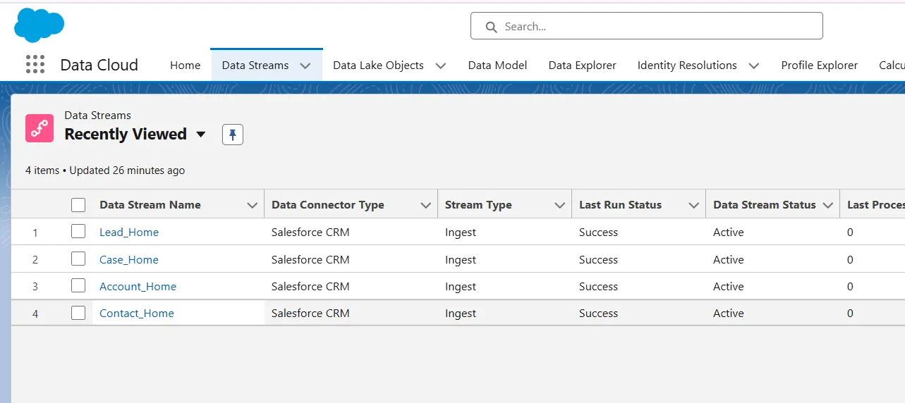Expand the Identity Resolutions tab menu
The width and height of the screenshot is (905, 403).
[754, 66]
